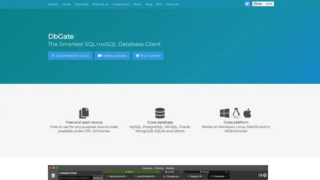Click the Apple logo icon
Viewport: 320px width, 180px height.
[247, 113]
